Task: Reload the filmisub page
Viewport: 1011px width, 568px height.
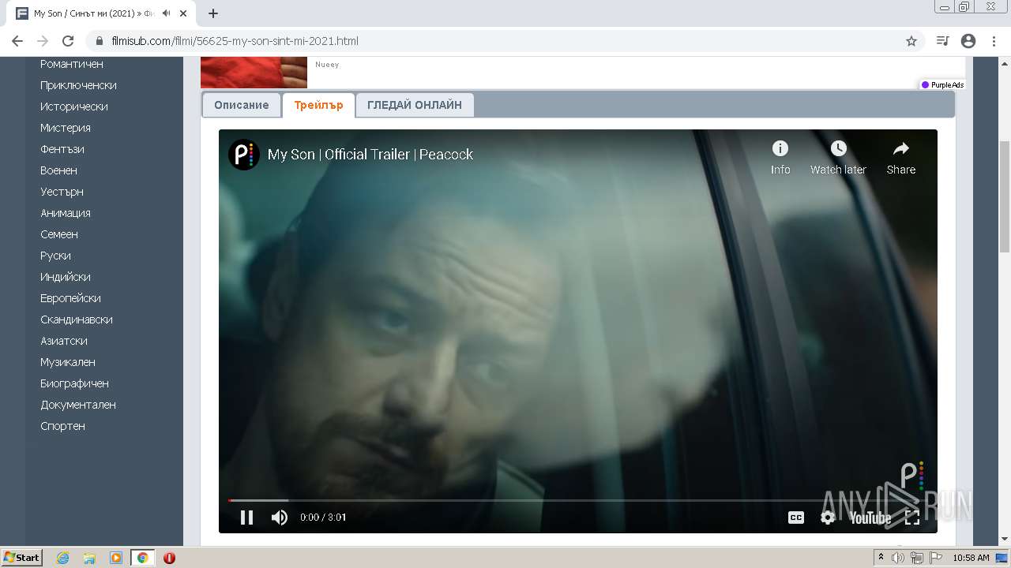Action: 68,41
